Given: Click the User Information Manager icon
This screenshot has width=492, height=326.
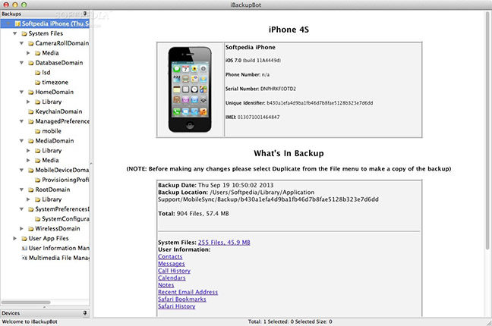Looking at the screenshot, I should tap(24, 248).
